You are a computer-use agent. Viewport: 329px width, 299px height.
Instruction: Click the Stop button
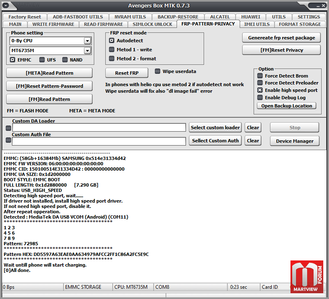point(295,128)
